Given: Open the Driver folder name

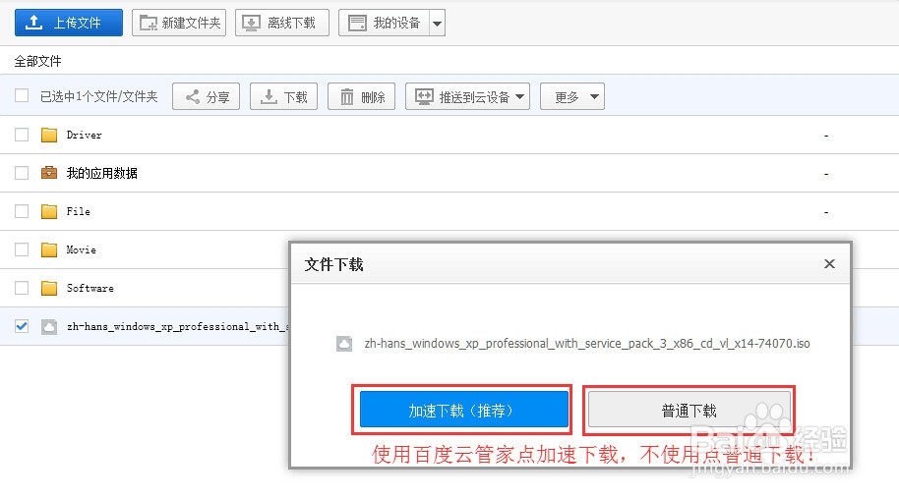Looking at the screenshot, I should (85, 136).
